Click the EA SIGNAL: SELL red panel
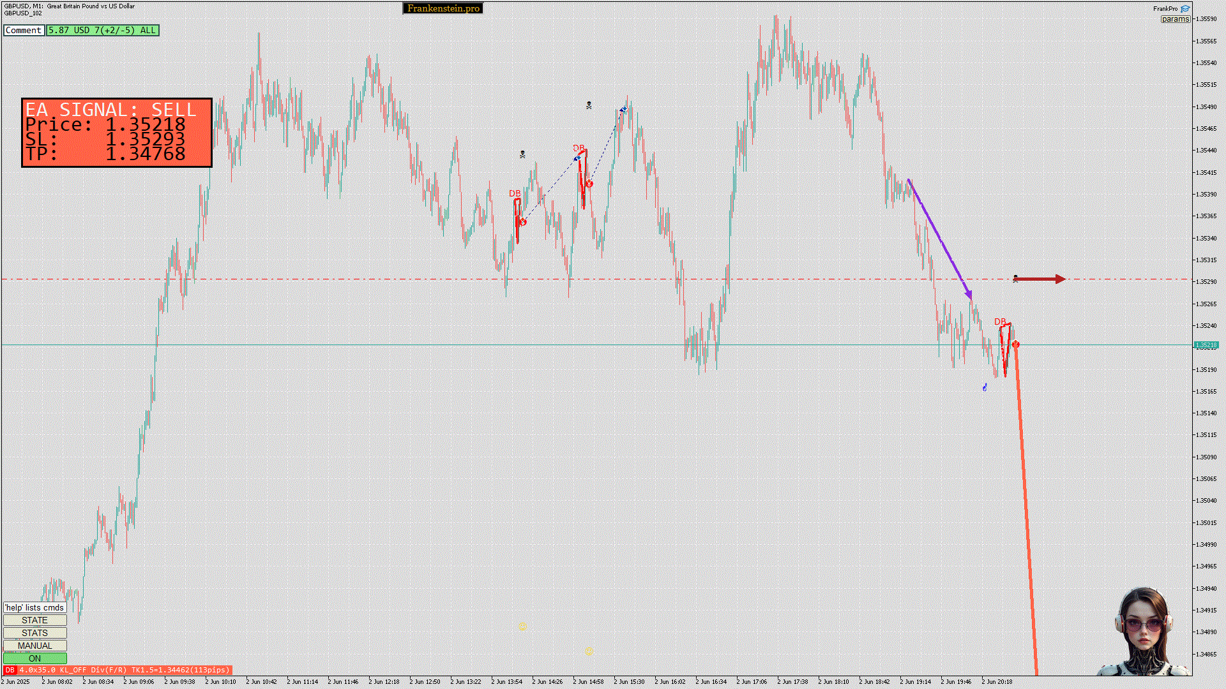This screenshot has width=1226, height=689. (x=116, y=133)
